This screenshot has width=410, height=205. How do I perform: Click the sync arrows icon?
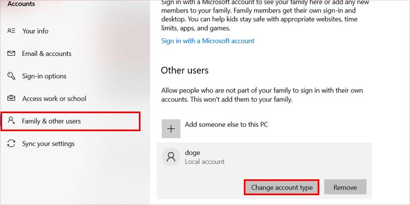point(11,143)
